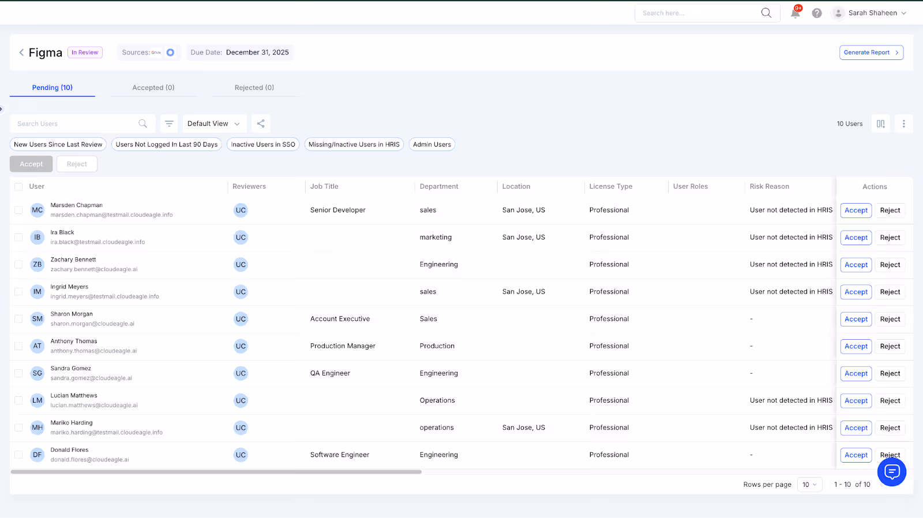Check the Ingrid Meyers row checkbox
This screenshot has width=923, height=518.
pos(18,292)
